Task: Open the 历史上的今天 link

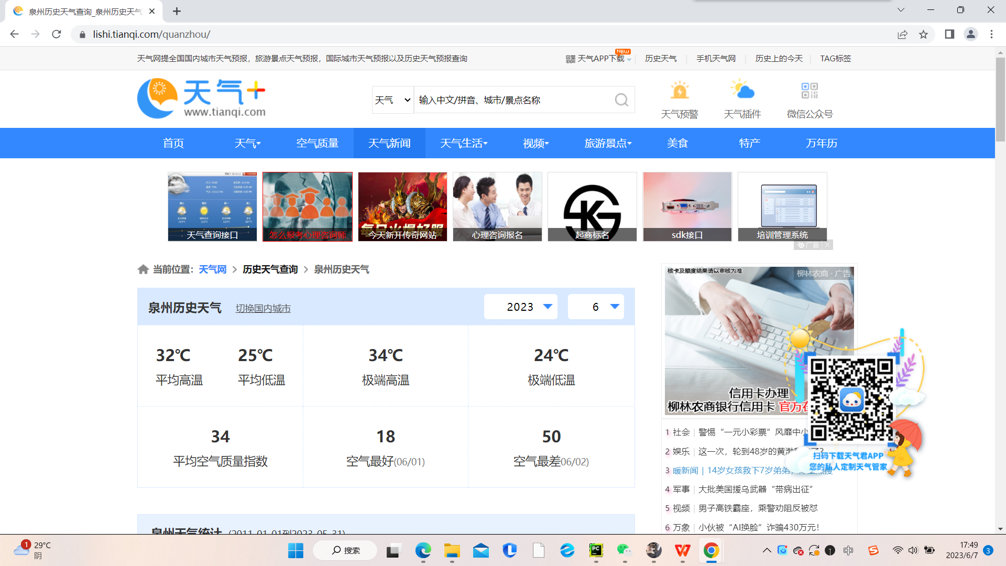Action: [x=779, y=58]
